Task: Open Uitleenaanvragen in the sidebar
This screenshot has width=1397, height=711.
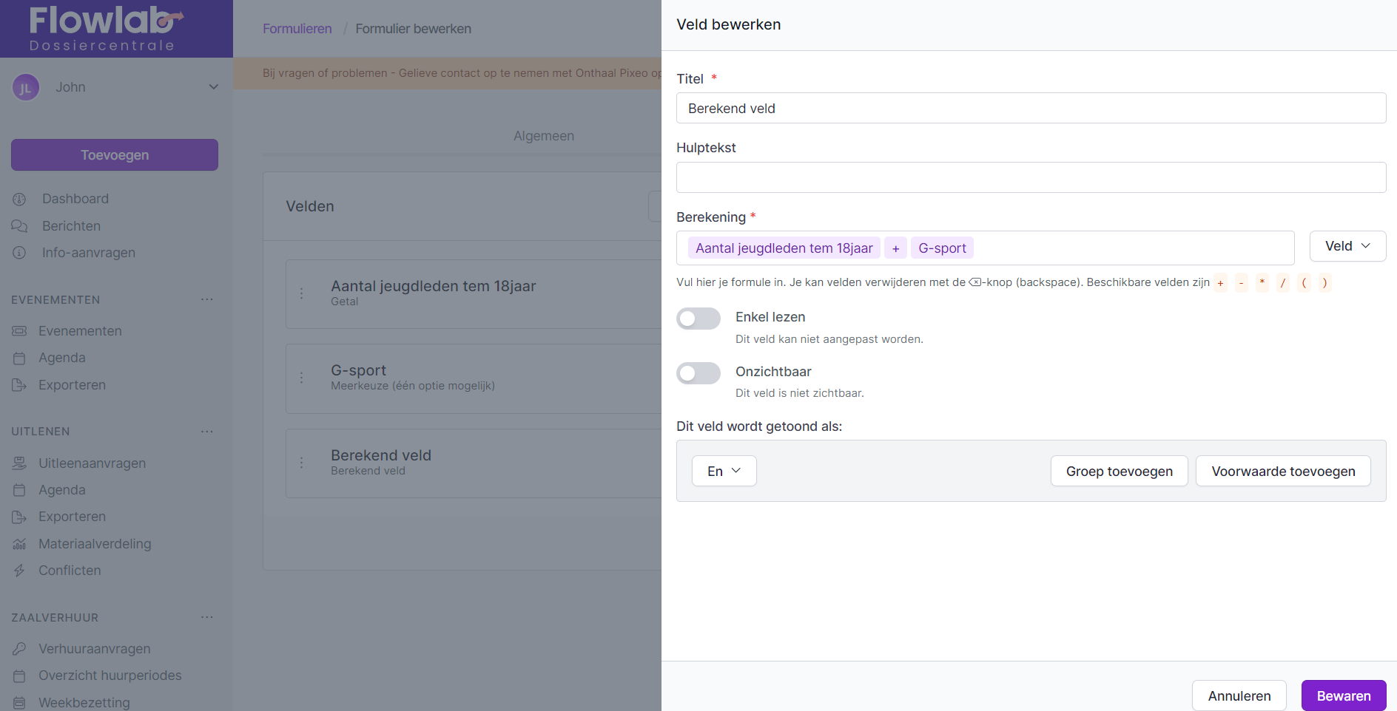Action: click(92, 463)
